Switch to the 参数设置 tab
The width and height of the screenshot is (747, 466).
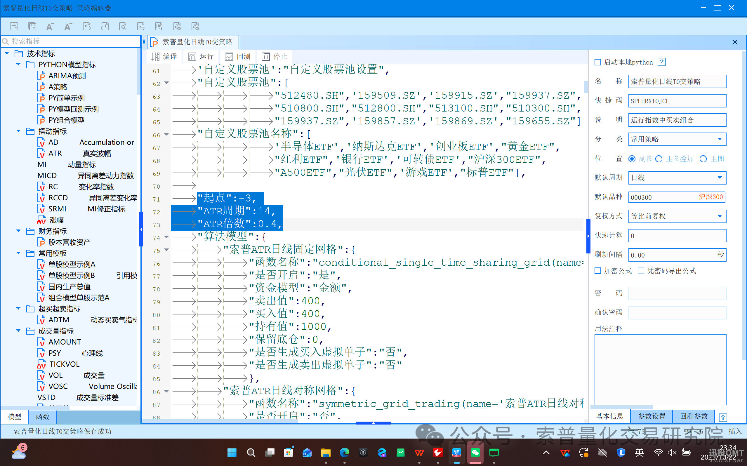click(x=651, y=416)
